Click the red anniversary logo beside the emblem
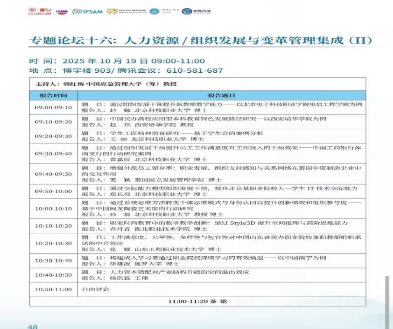This screenshot has height=329, width=393. [x=45, y=11]
